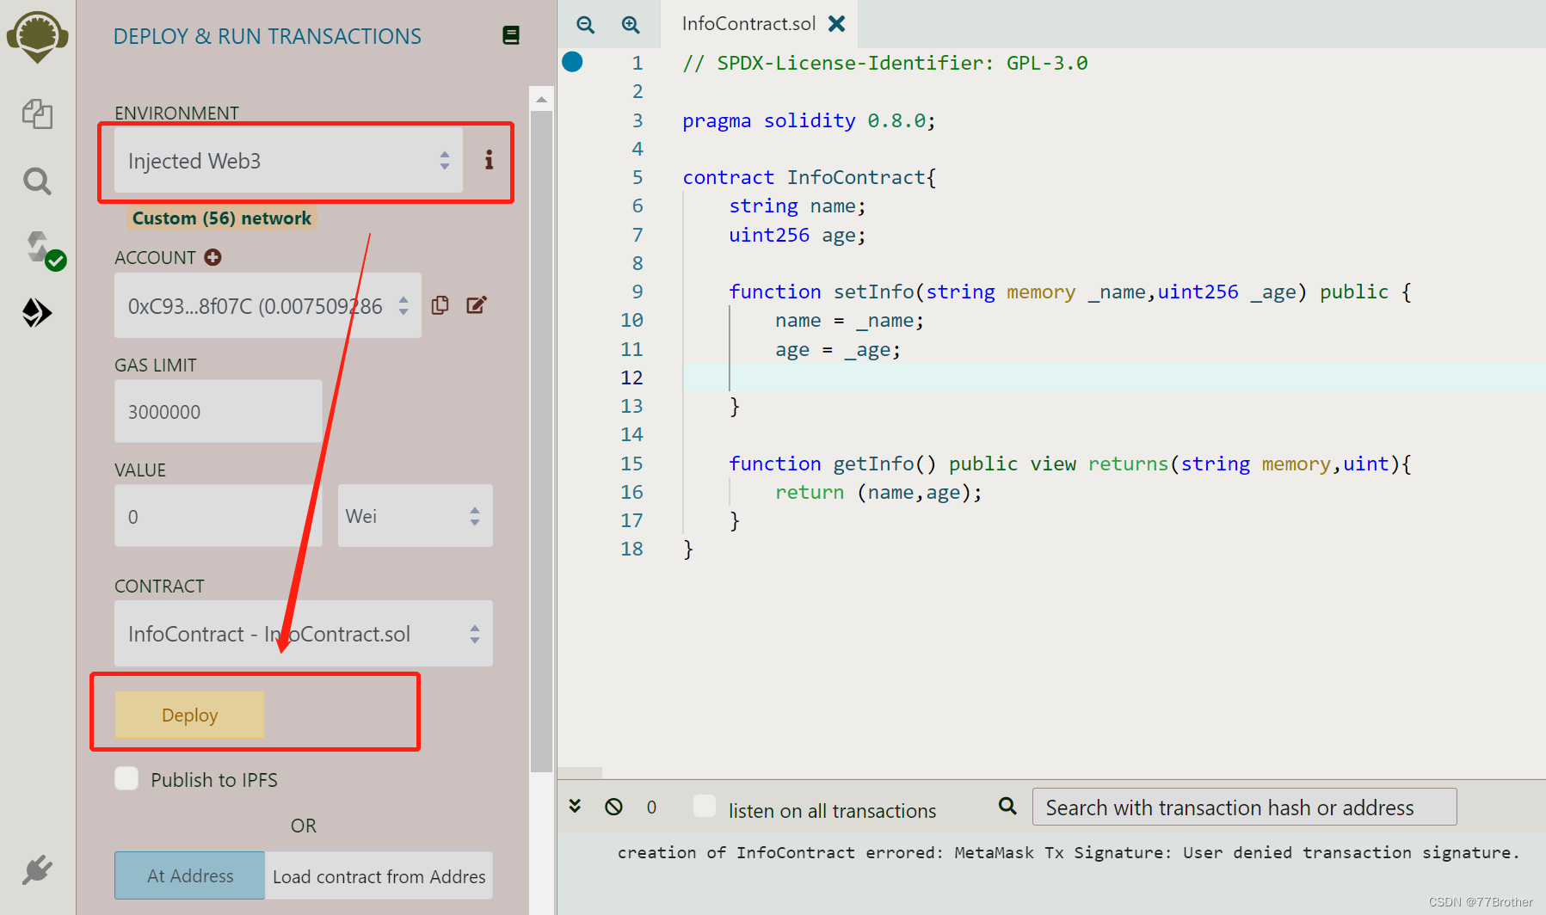Open the InfoContract contract dropdown
This screenshot has height=915, width=1546.
point(304,634)
